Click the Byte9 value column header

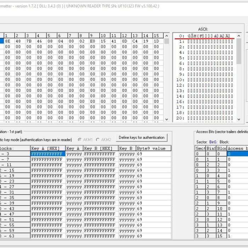pyautogui.click(x=153, y=148)
